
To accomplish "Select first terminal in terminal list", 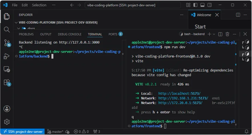I will [246, 42].
